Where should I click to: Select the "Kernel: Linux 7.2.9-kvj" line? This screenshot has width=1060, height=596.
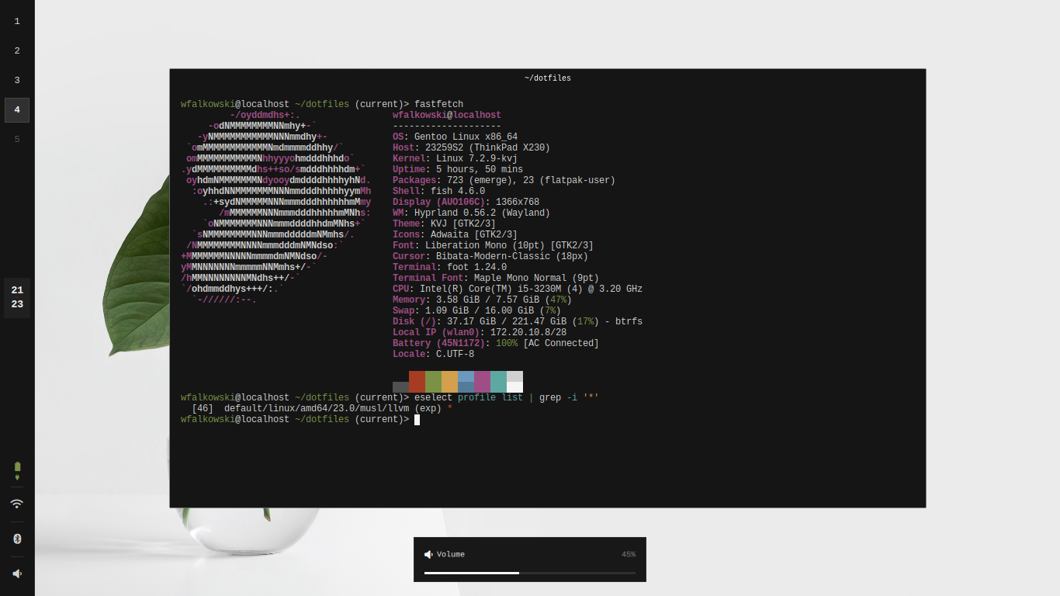pyautogui.click(x=455, y=158)
